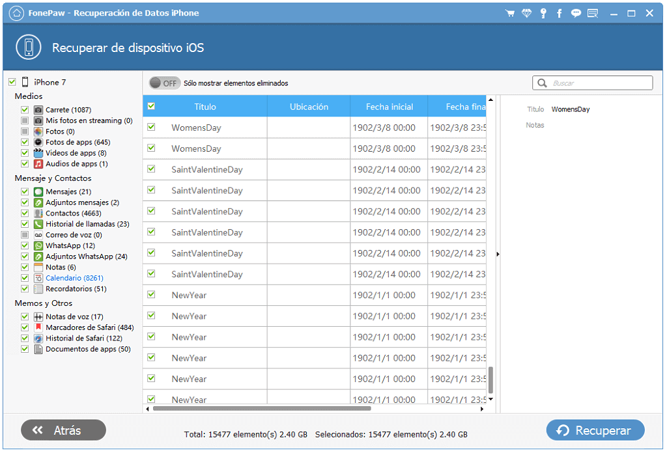Select the first NewYear row title
Screen dimensions: 667x455
pyautogui.click(x=189, y=295)
